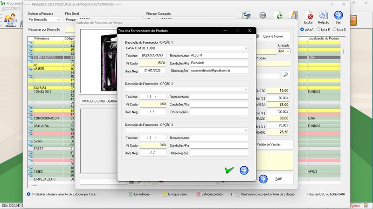Select the Lista B radio button
Viewport: 373px width, 209px height.
[x=318, y=29]
